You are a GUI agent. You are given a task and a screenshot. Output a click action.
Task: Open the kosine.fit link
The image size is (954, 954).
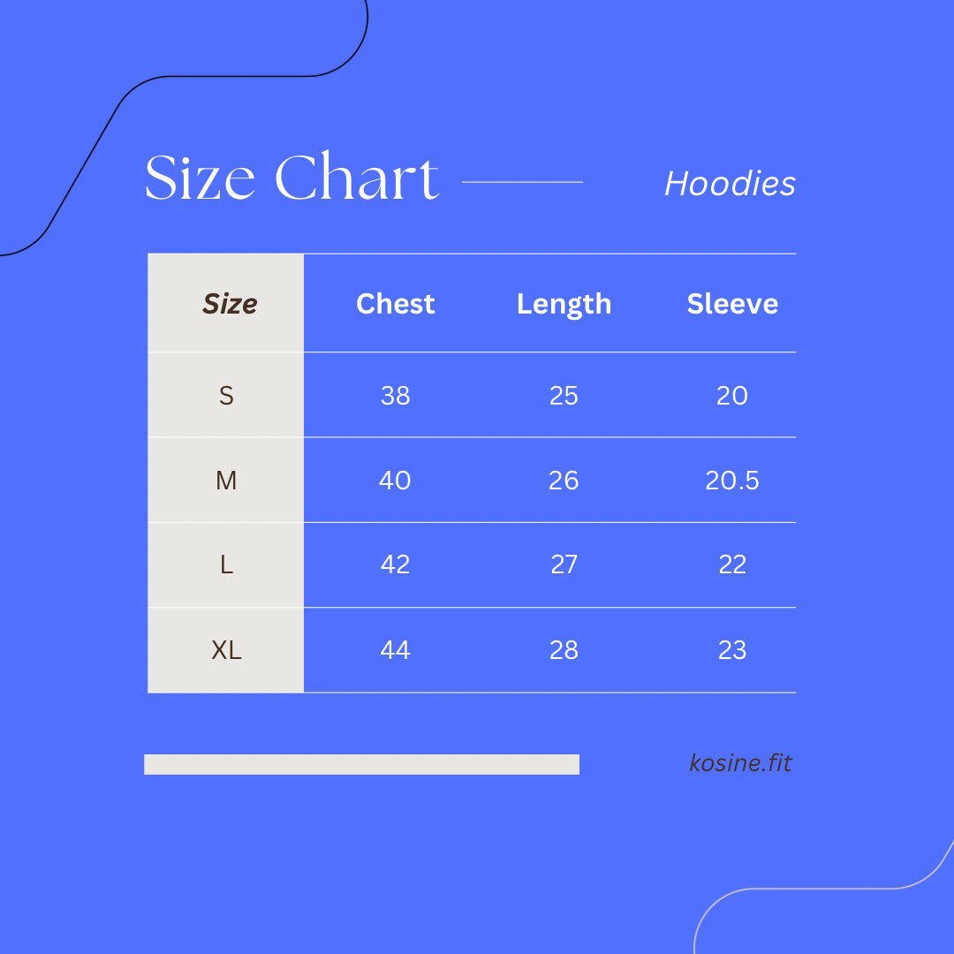pyautogui.click(x=740, y=763)
